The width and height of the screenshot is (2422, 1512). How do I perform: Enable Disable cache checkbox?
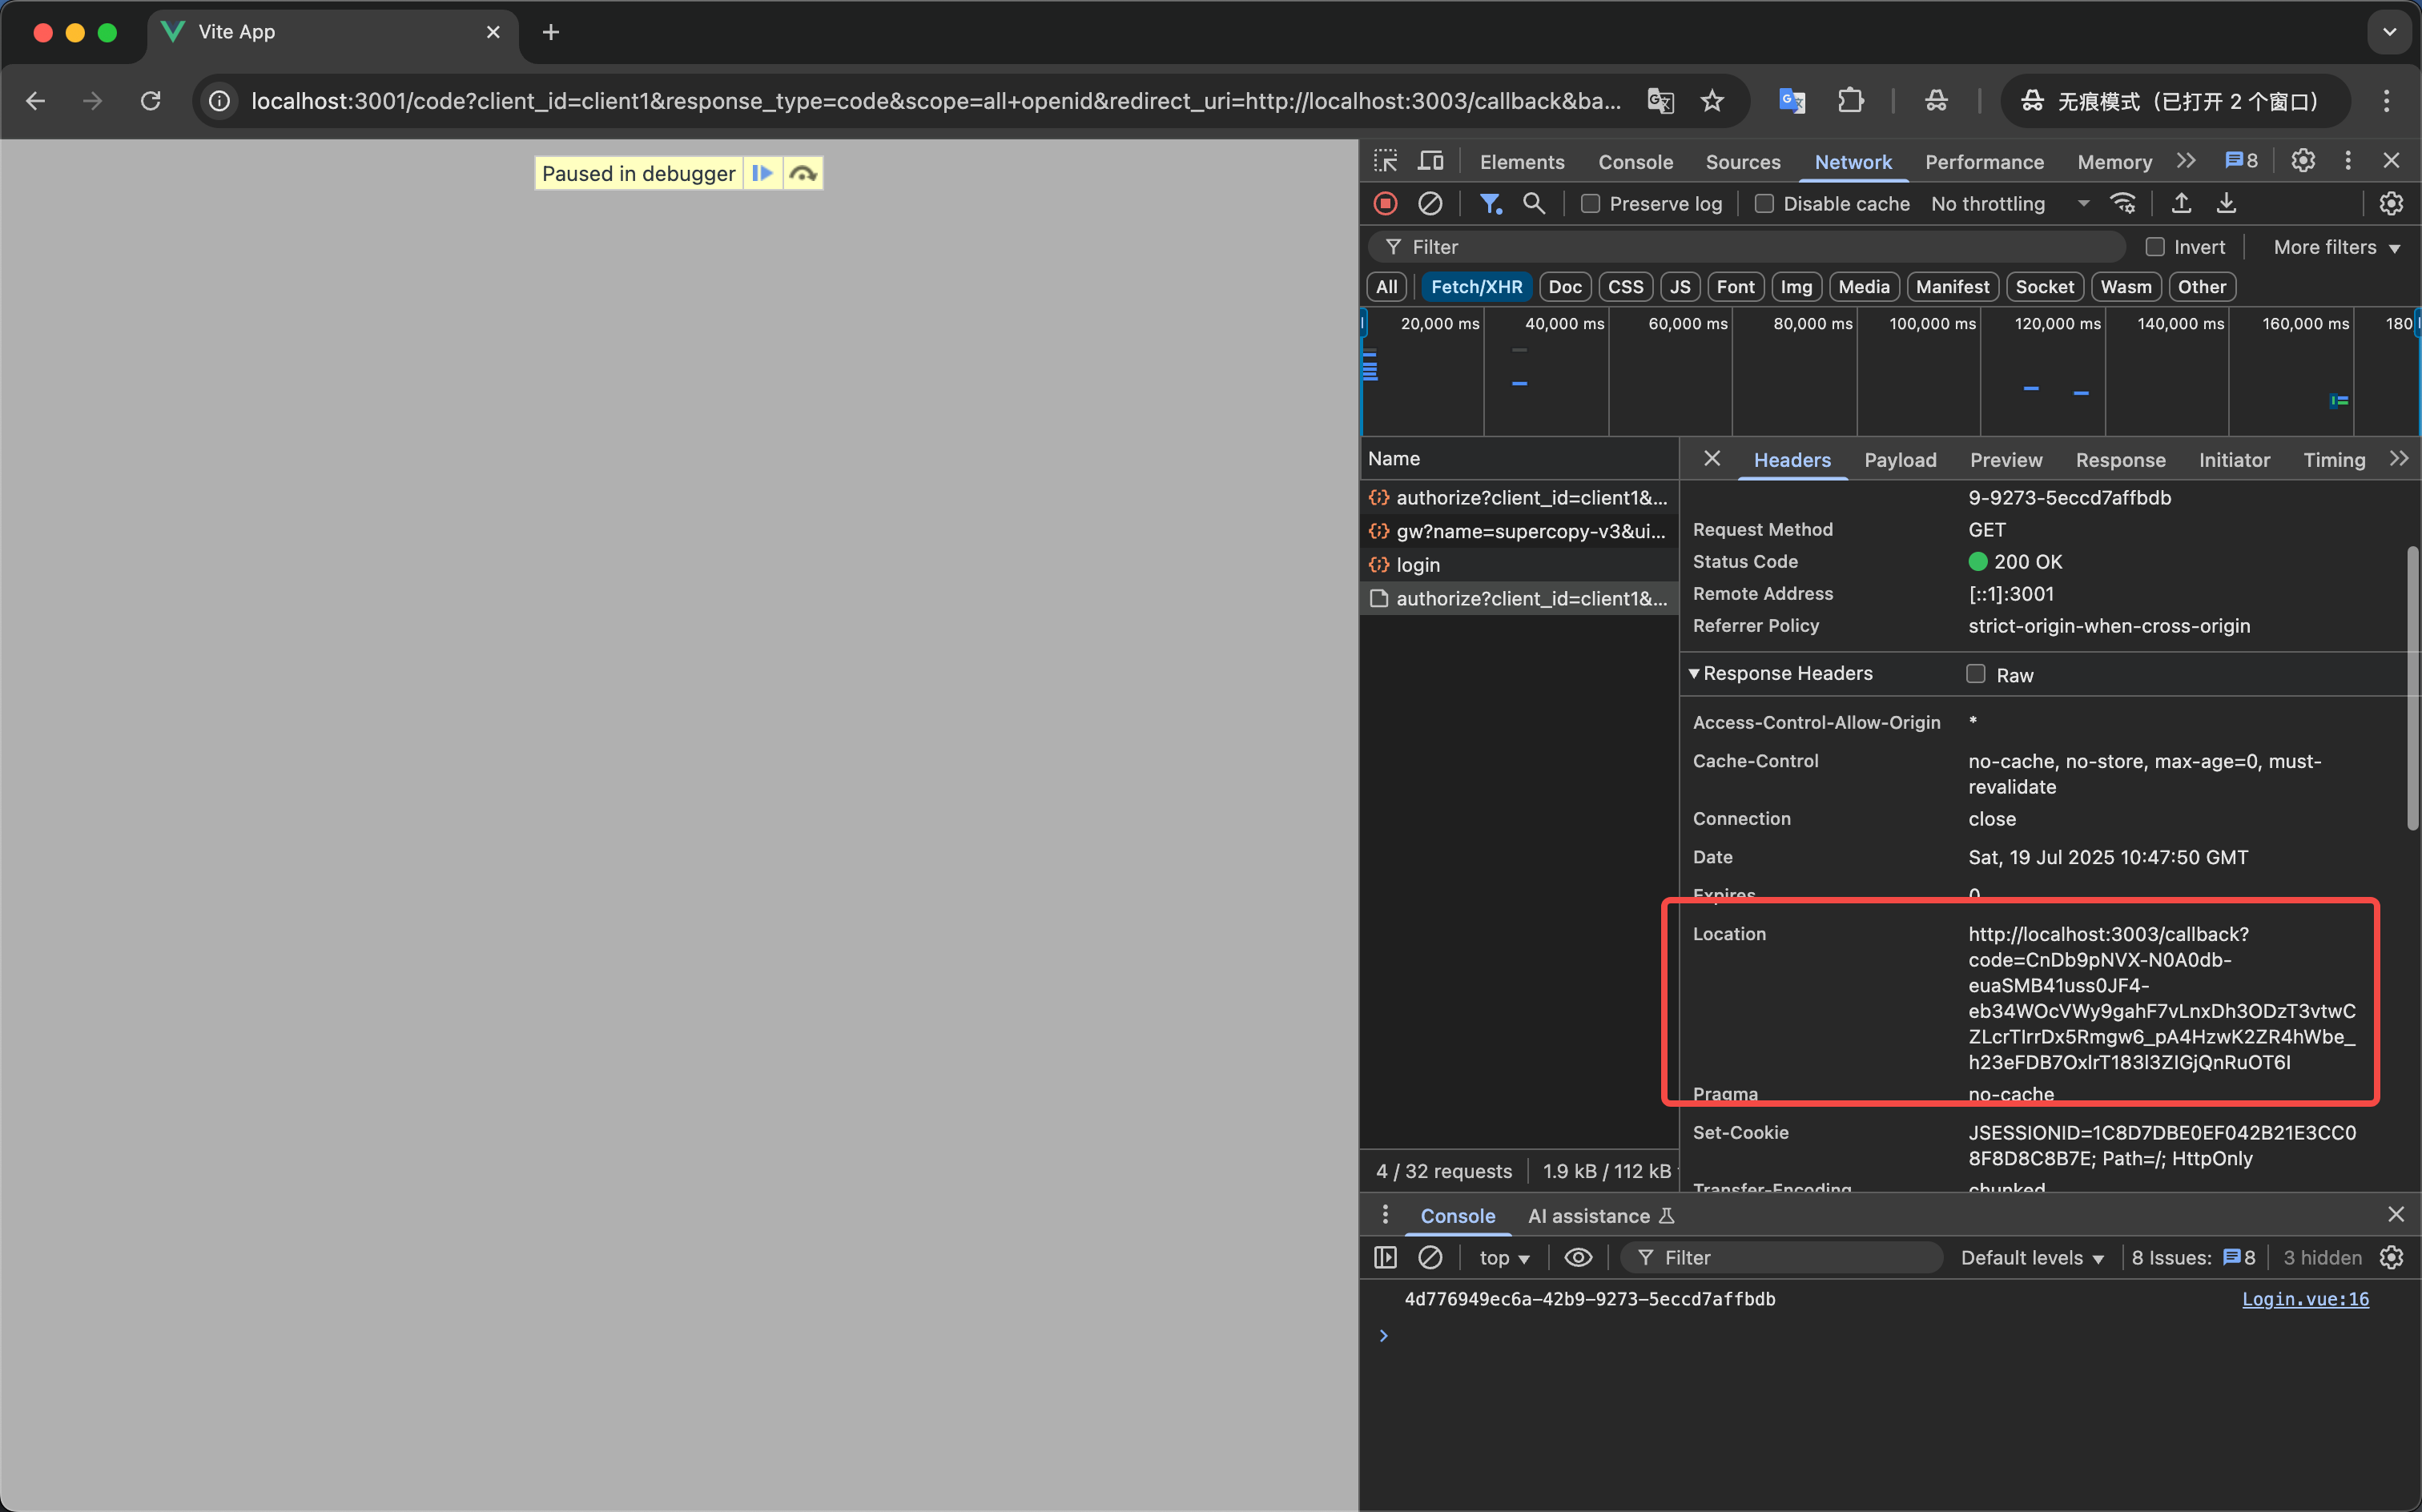pyautogui.click(x=1764, y=204)
